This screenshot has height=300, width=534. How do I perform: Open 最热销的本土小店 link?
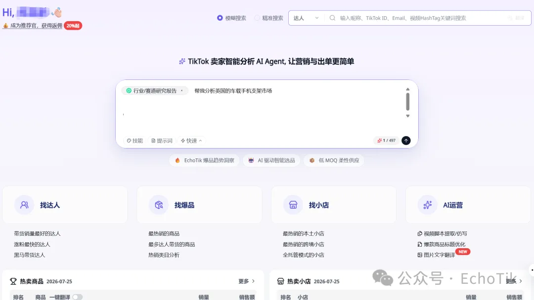tap(304, 234)
